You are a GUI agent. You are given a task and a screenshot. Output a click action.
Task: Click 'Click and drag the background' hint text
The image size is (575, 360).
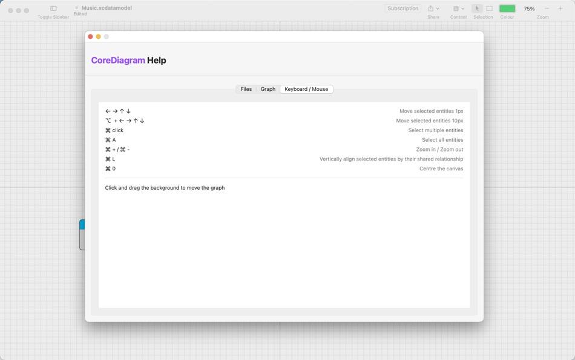[165, 188]
